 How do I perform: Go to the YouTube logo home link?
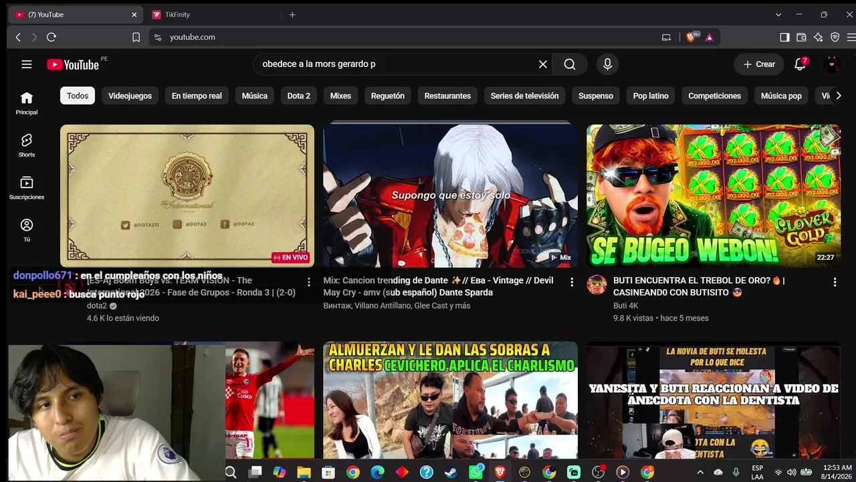click(73, 64)
